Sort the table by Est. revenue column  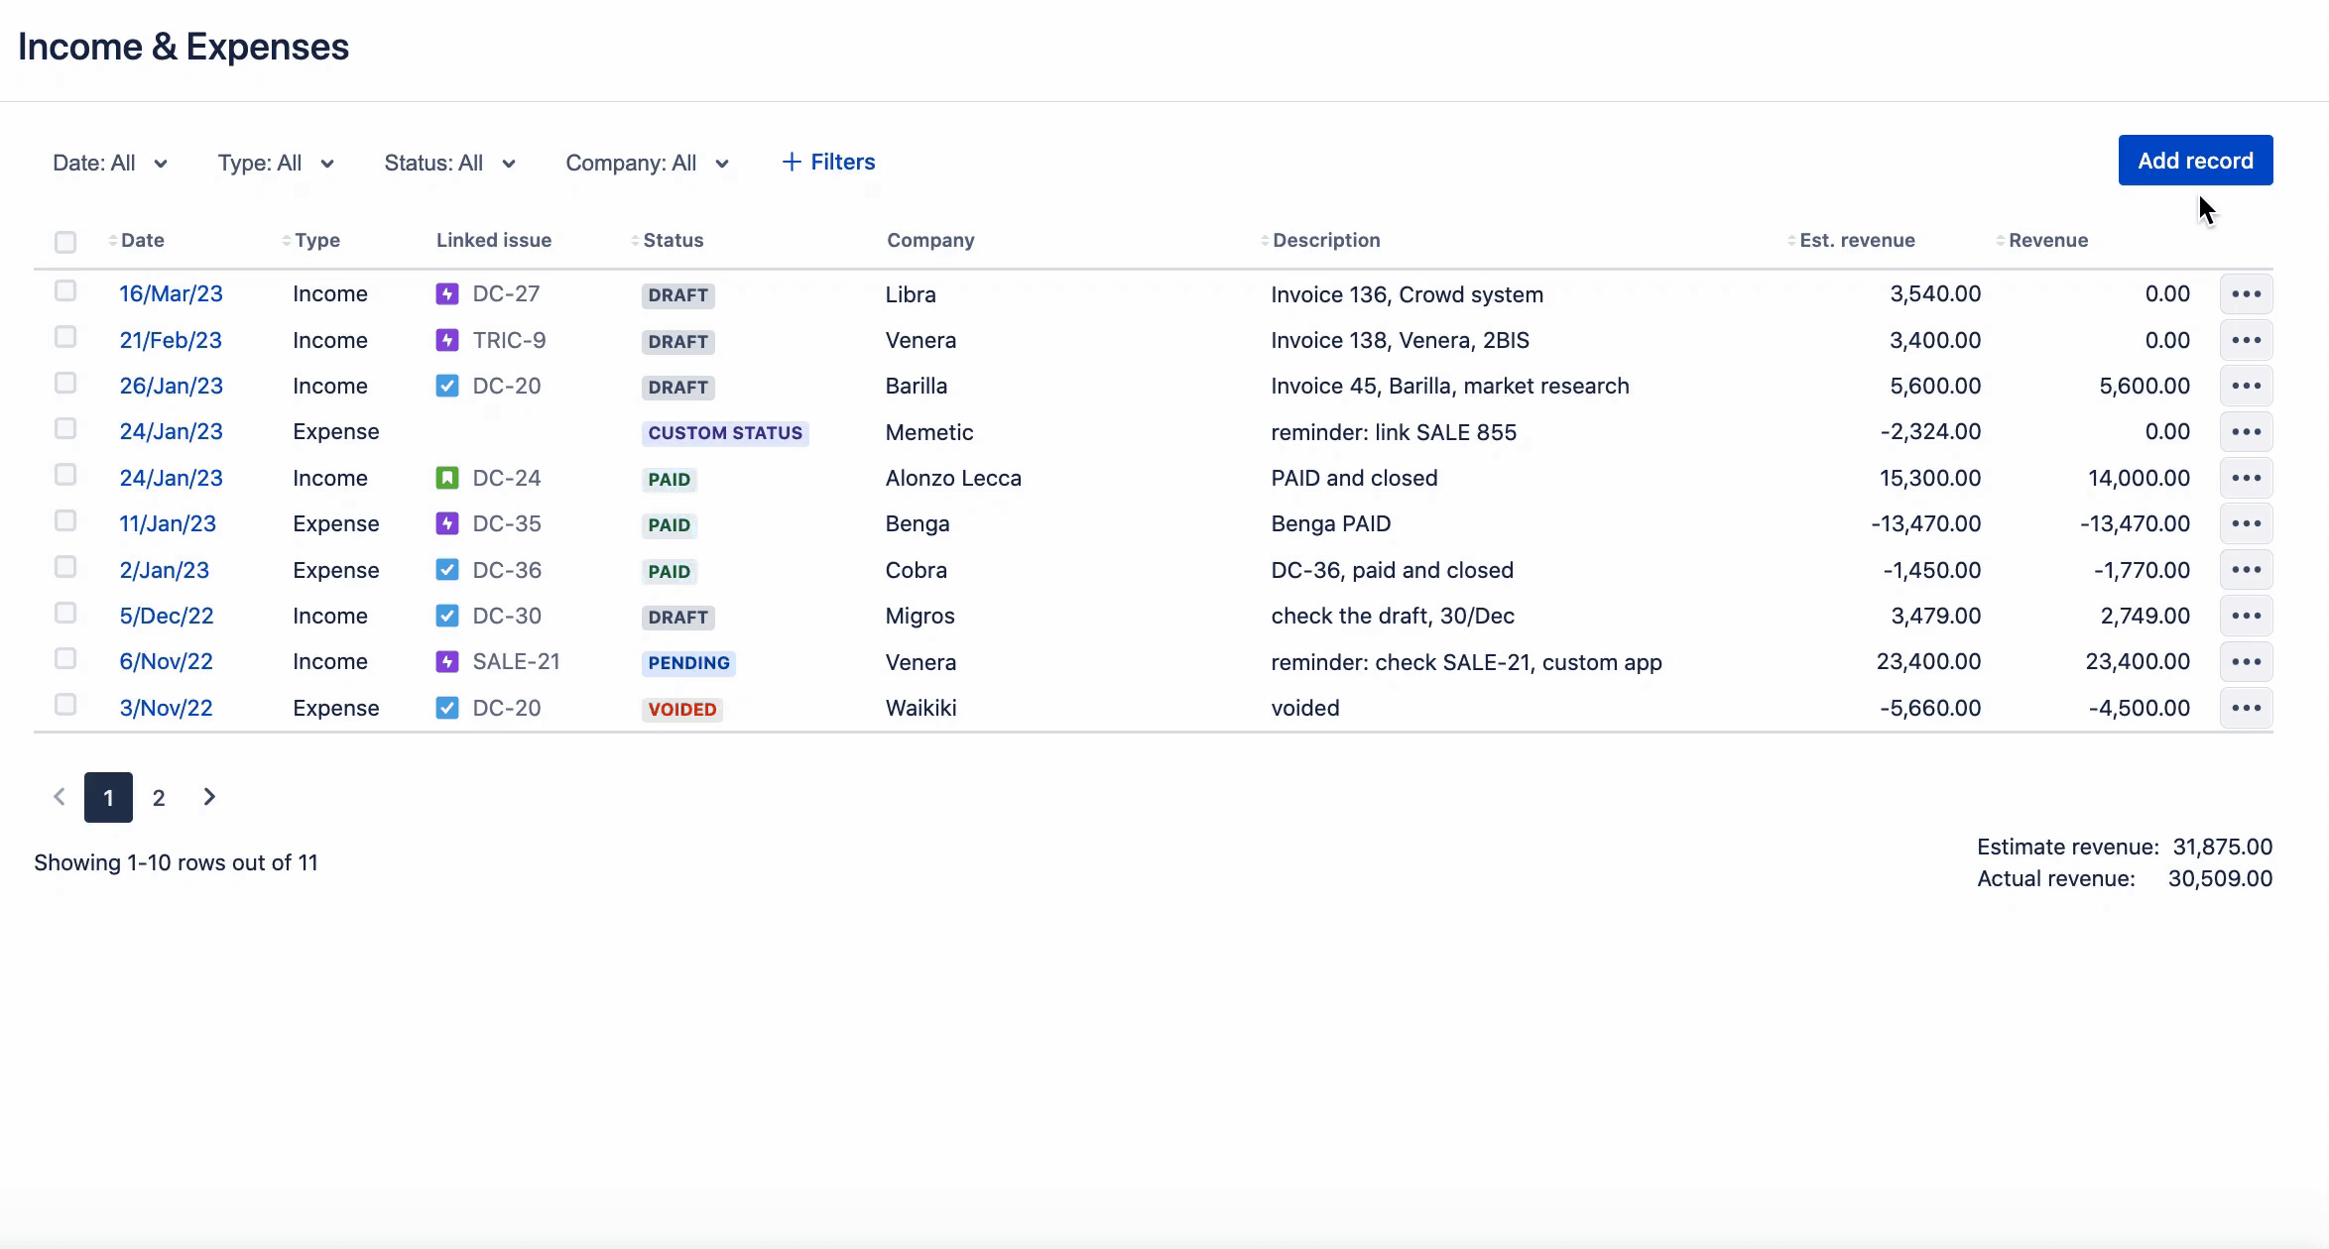(1856, 240)
